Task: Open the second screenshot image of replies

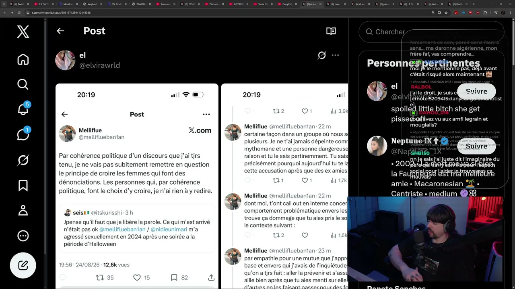Action: (x=284, y=186)
